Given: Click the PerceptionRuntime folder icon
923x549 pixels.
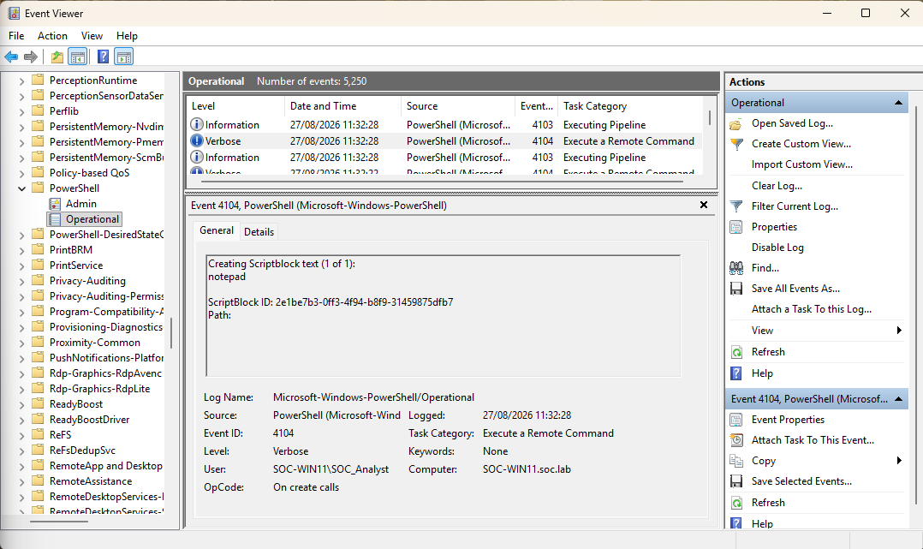Looking at the screenshot, I should pyautogui.click(x=39, y=80).
